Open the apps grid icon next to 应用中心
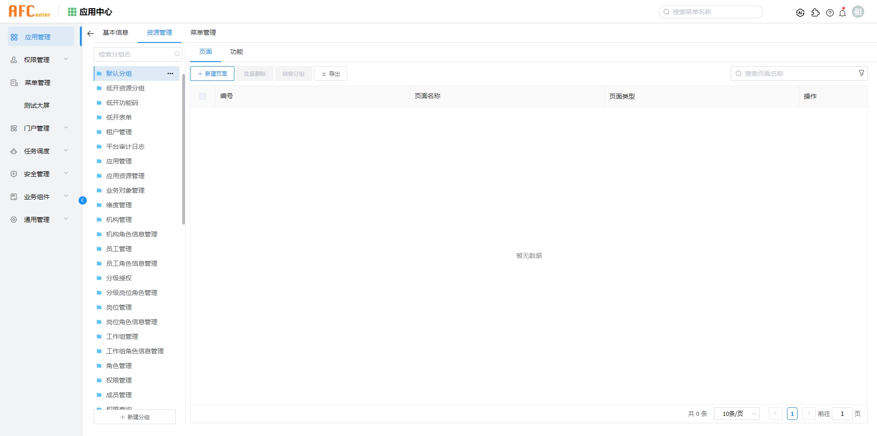The width and height of the screenshot is (877, 436). [71, 11]
